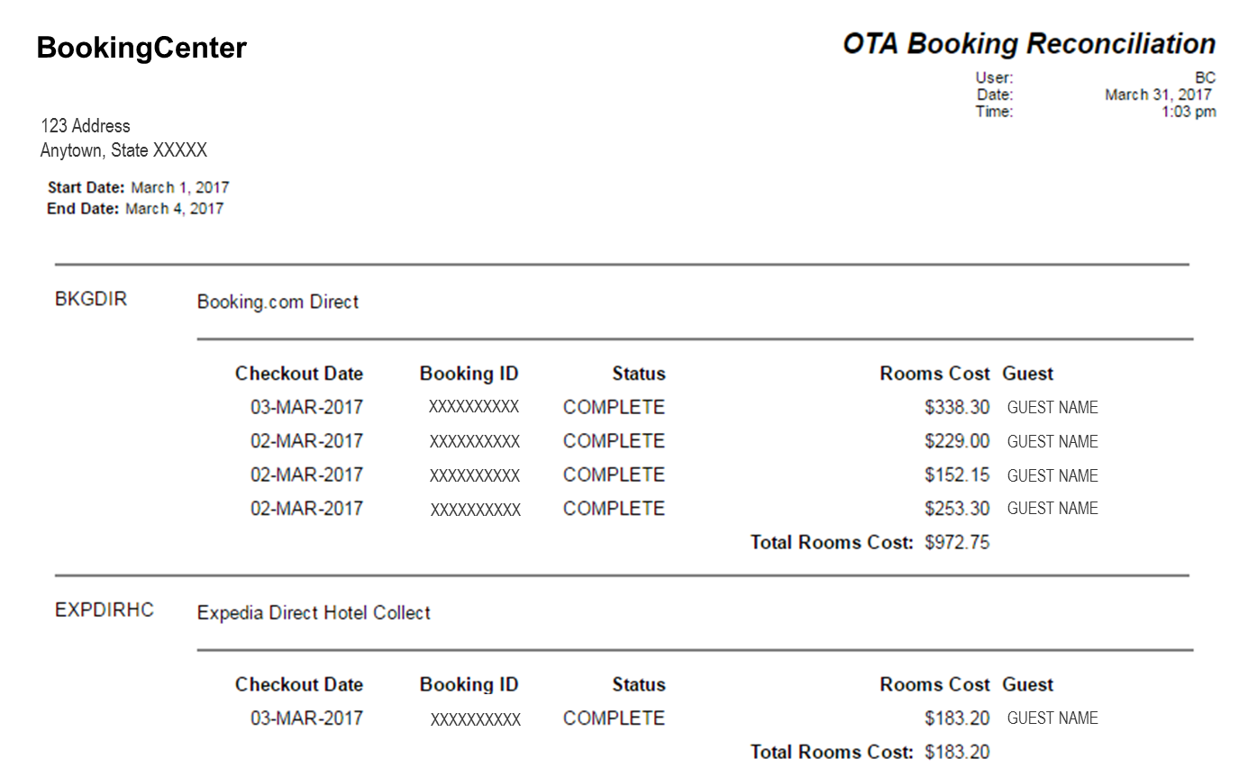Viewport: 1257px width, 777px height.
Task: Click the report time 1:03 pm
Action: [1189, 113]
